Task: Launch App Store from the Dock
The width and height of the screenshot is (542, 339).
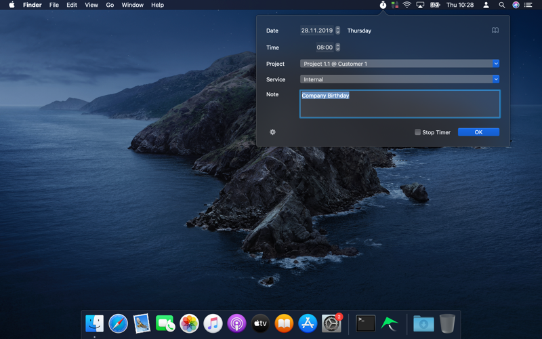Action: (308, 323)
